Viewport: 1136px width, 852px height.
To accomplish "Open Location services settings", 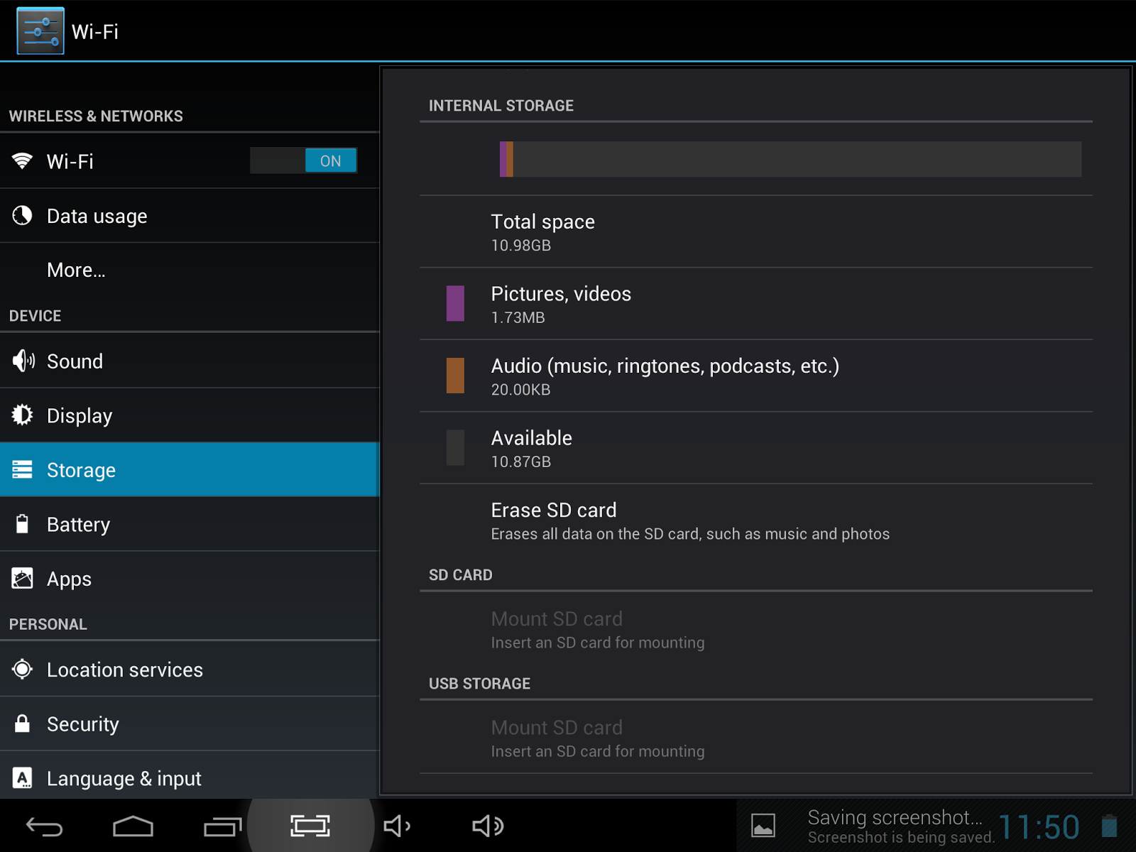I will 190,670.
